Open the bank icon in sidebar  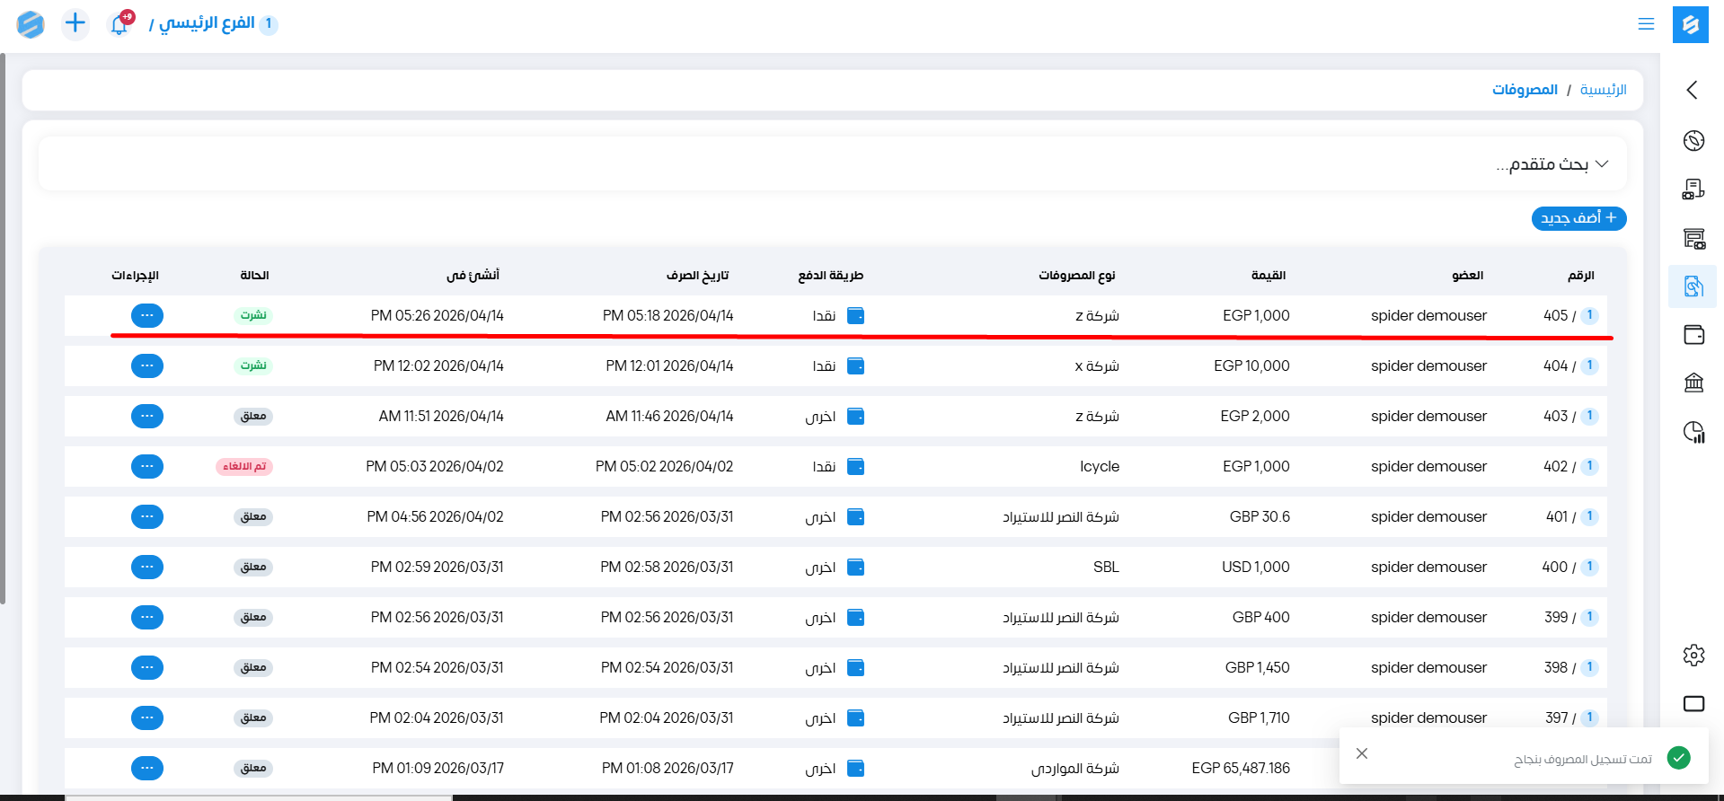1693,383
